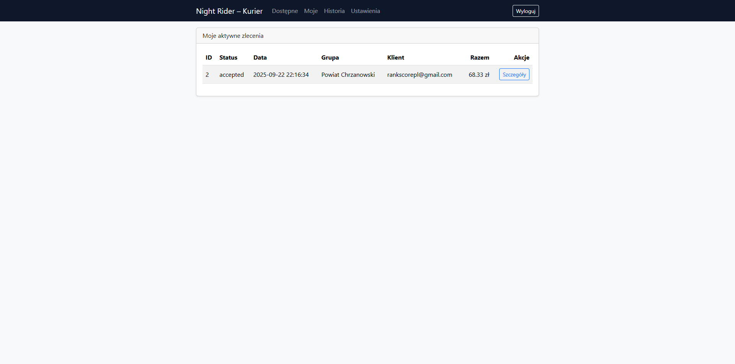Open the Historia navigation link
The height and width of the screenshot is (364, 735).
coord(334,11)
